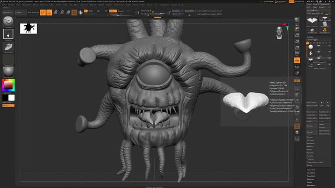Expand the Booleano section
The height and width of the screenshot is (188, 335).
[310, 143]
